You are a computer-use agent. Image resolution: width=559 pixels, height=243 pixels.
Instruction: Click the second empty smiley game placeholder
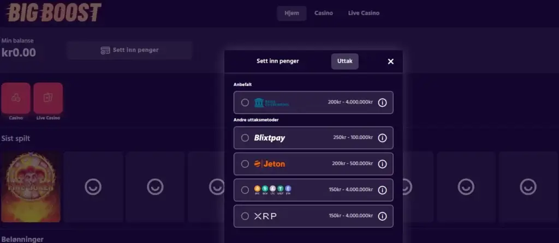pos(155,187)
